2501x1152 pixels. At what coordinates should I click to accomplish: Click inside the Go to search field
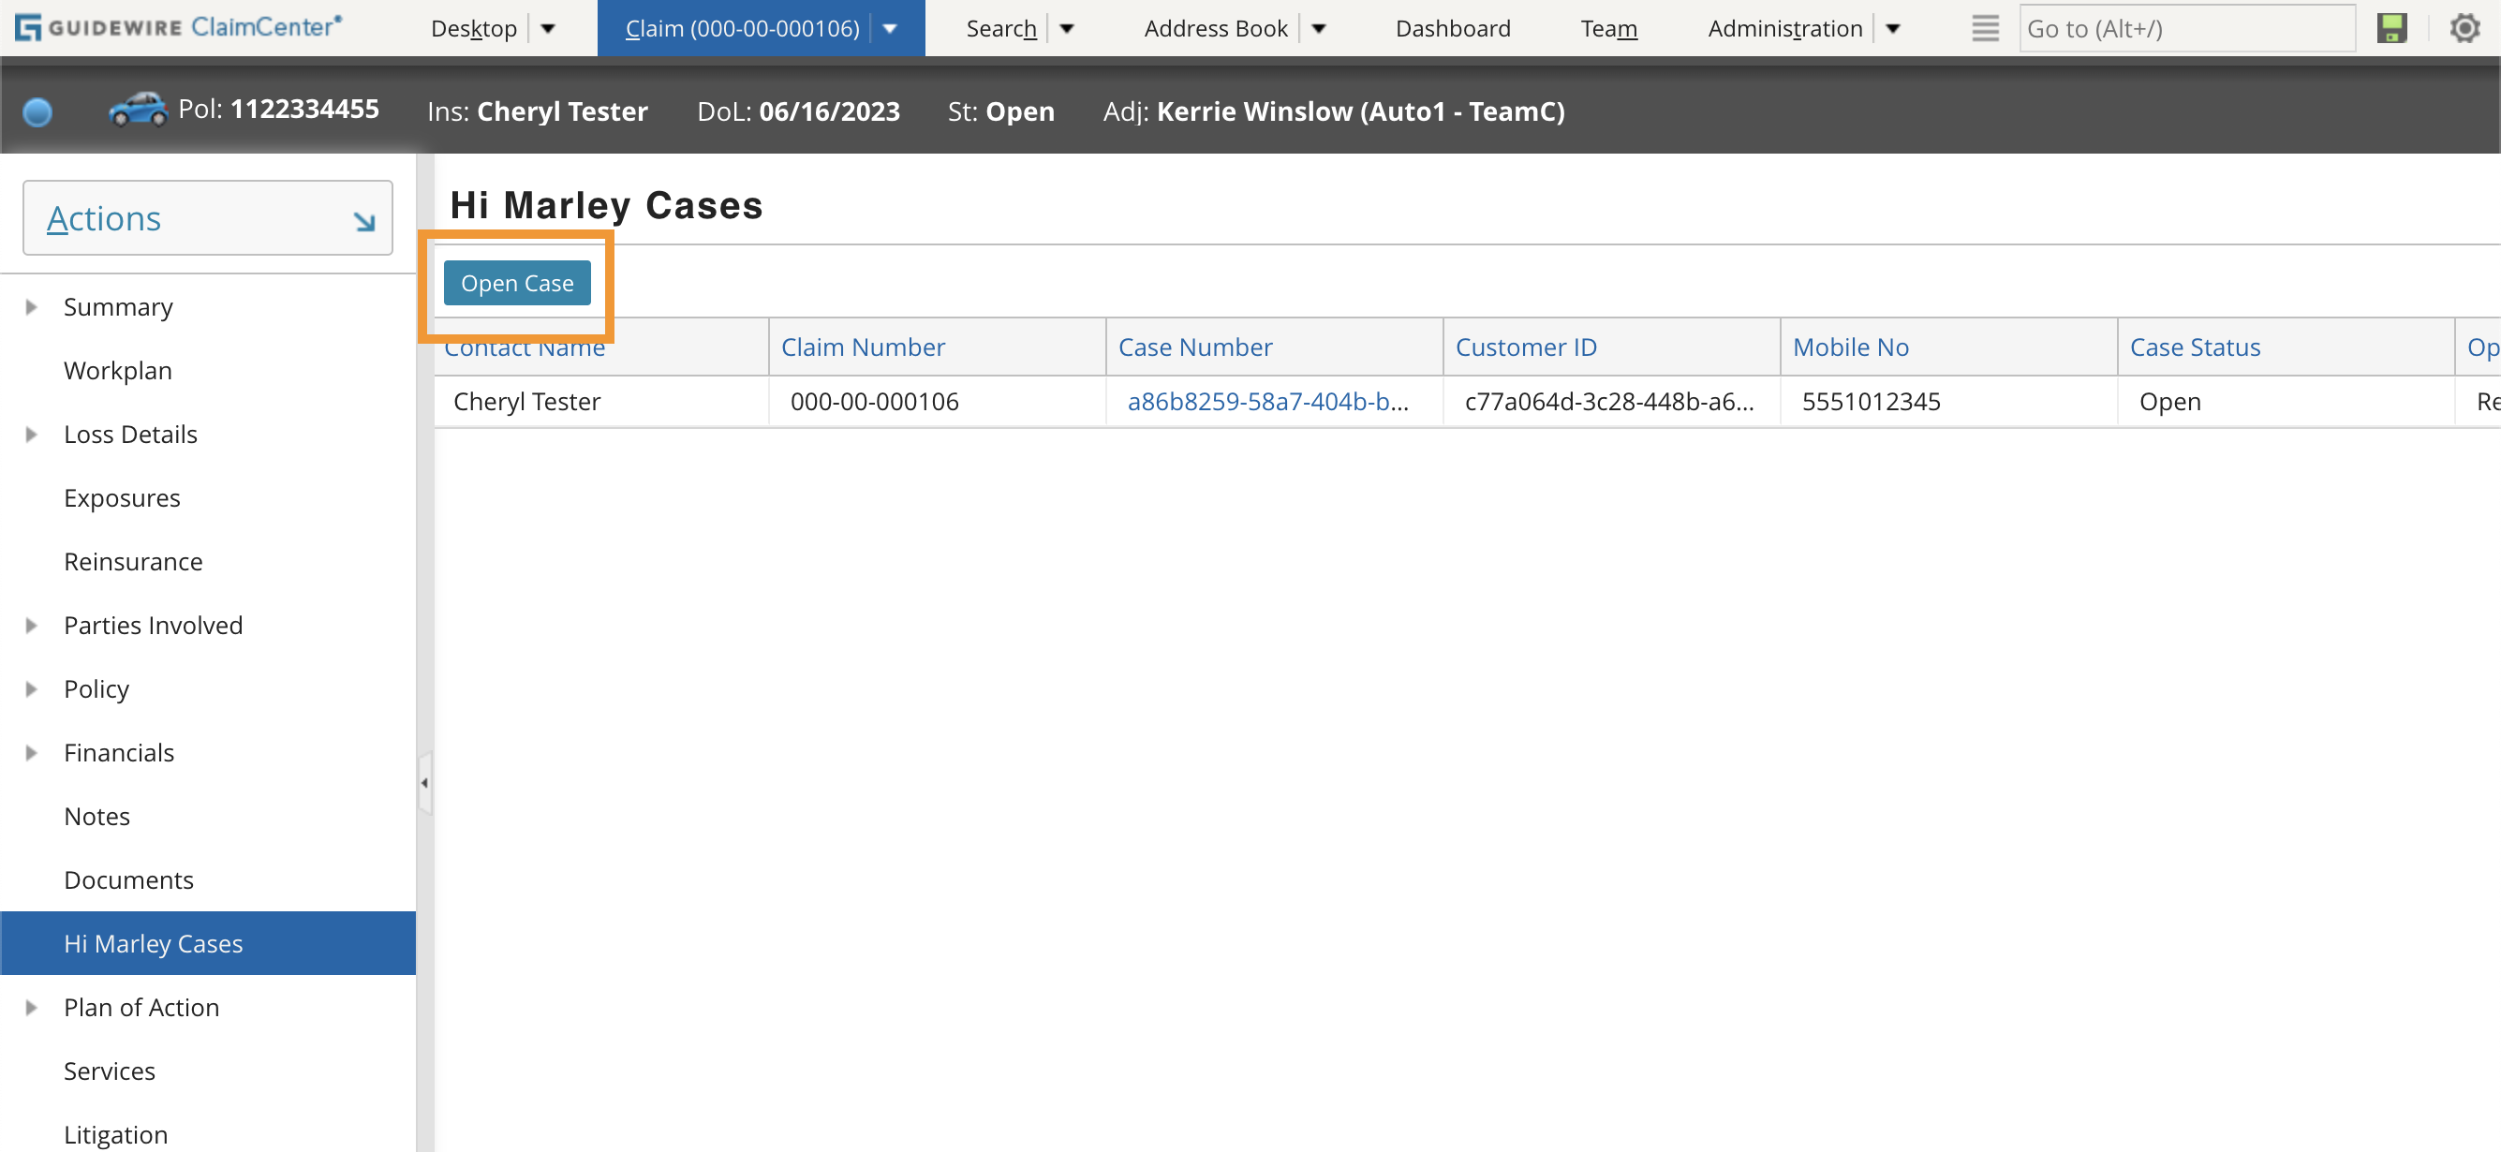[x=2184, y=28]
